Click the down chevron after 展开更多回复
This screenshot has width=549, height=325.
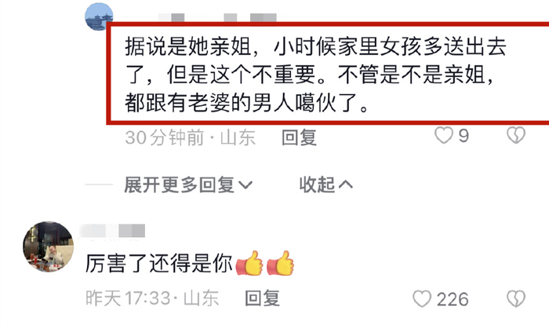click(245, 184)
